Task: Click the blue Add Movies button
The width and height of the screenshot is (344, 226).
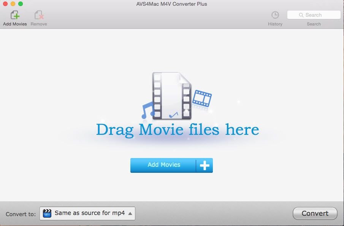Action: pyautogui.click(x=171, y=165)
